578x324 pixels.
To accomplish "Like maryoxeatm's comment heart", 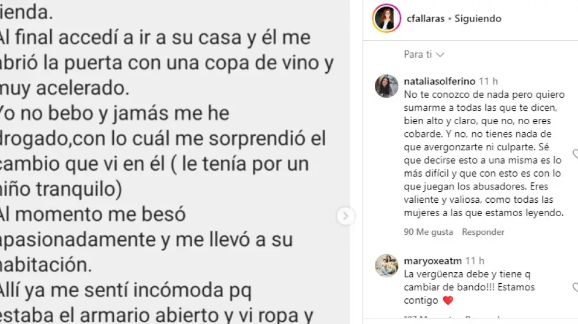I will pyautogui.click(x=575, y=287).
